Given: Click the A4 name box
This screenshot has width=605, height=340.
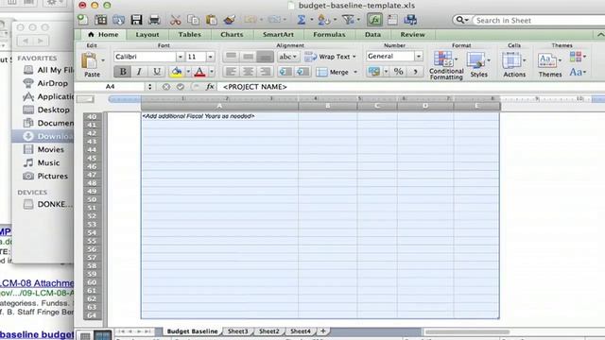Looking at the screenshot, I should tap(111, 87).
